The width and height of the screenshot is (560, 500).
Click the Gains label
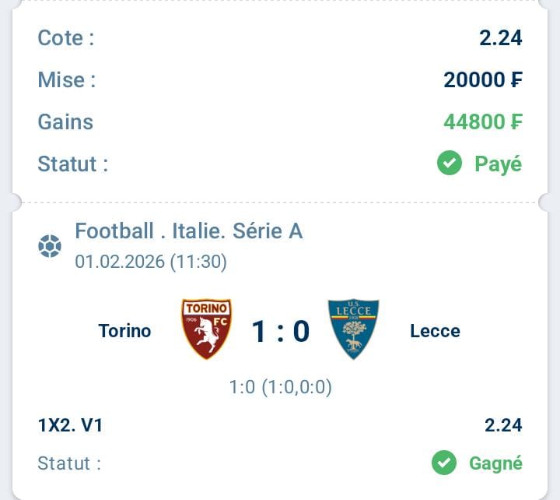click(x=65, y=121)
